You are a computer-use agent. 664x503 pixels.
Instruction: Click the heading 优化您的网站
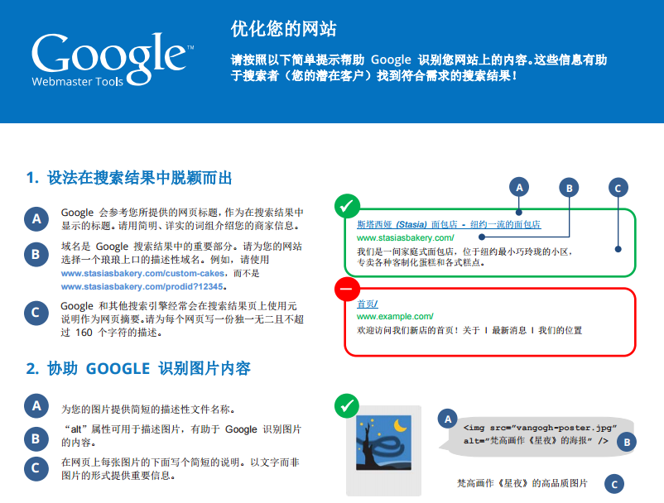[283, 29]
